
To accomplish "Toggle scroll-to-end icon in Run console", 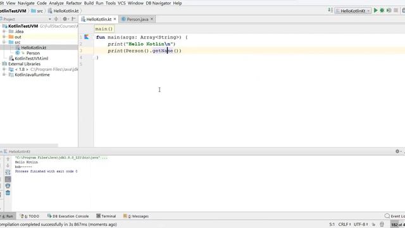I will click(8, 179).
